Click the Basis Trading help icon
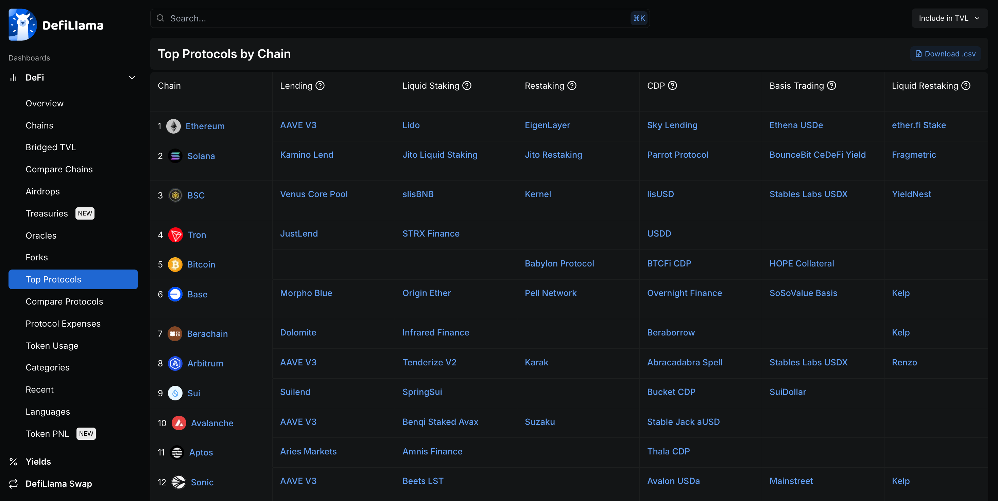This screenshot has width=998, height=501. coord(831,86)
